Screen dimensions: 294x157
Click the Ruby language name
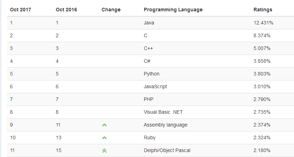point(149,138)
